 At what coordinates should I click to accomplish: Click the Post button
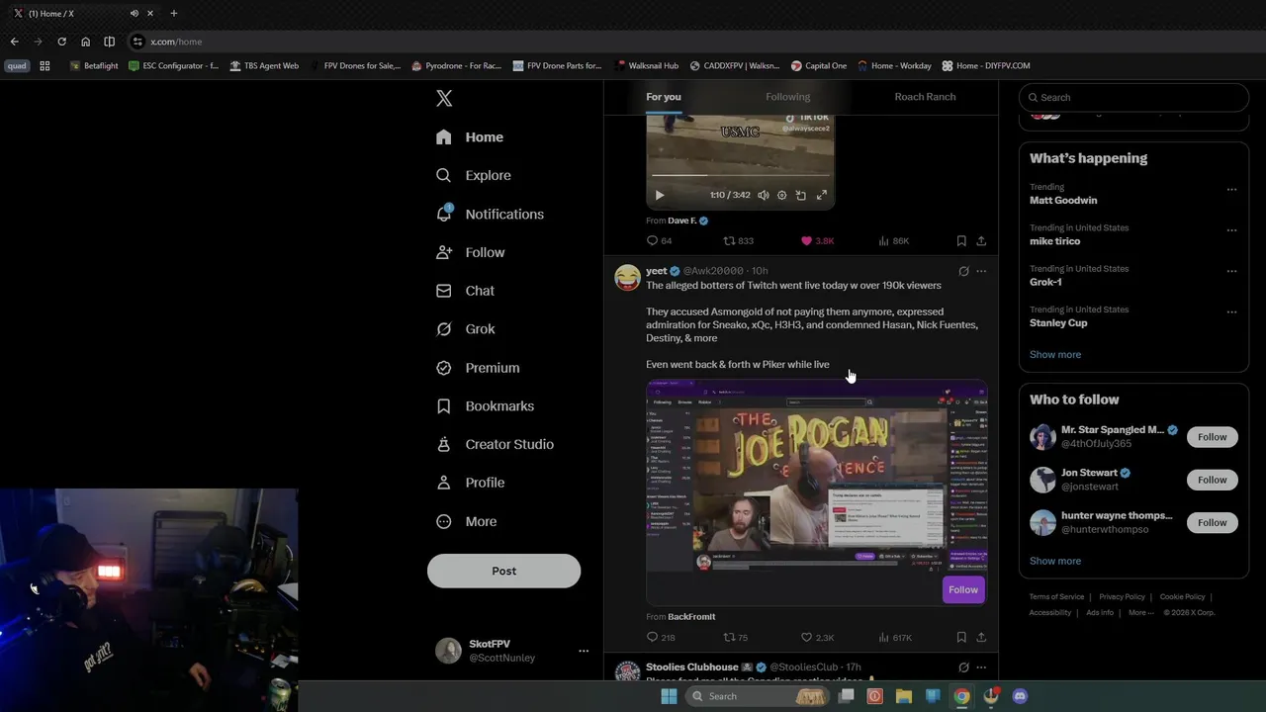pos(503,571)
